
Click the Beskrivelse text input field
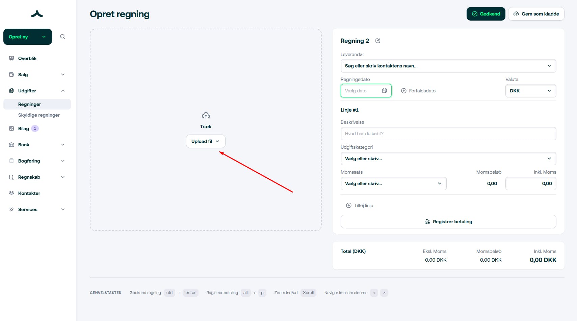pos(448,134)
